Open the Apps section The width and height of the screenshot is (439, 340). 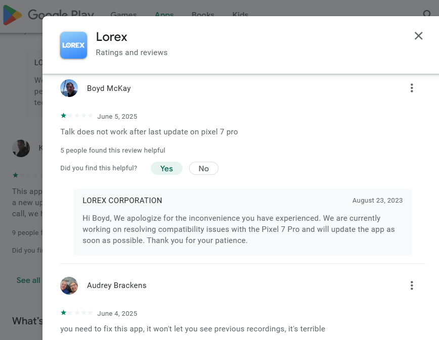[x=164, y=15]
